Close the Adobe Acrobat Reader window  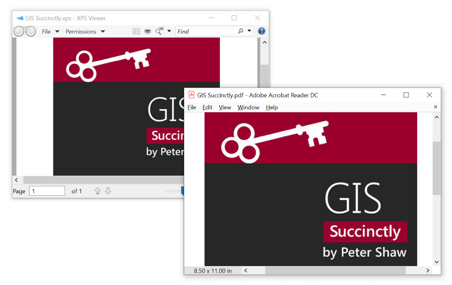(x=429, y=95)
